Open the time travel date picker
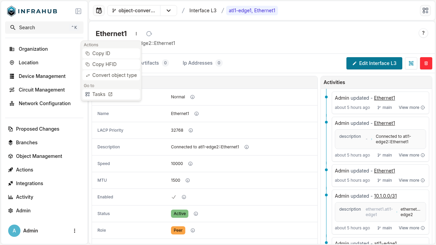The height and width of the screenshot is (245, 436). (99, 11)
